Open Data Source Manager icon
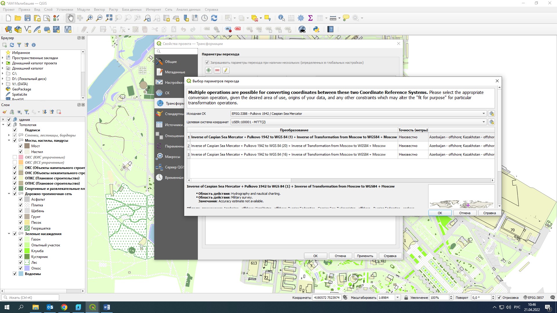The width and height of the screenshot is (557, 313). 8,29
